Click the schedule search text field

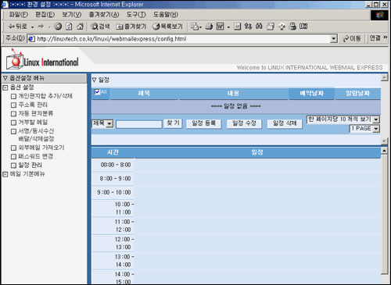(x=139, y=124)
